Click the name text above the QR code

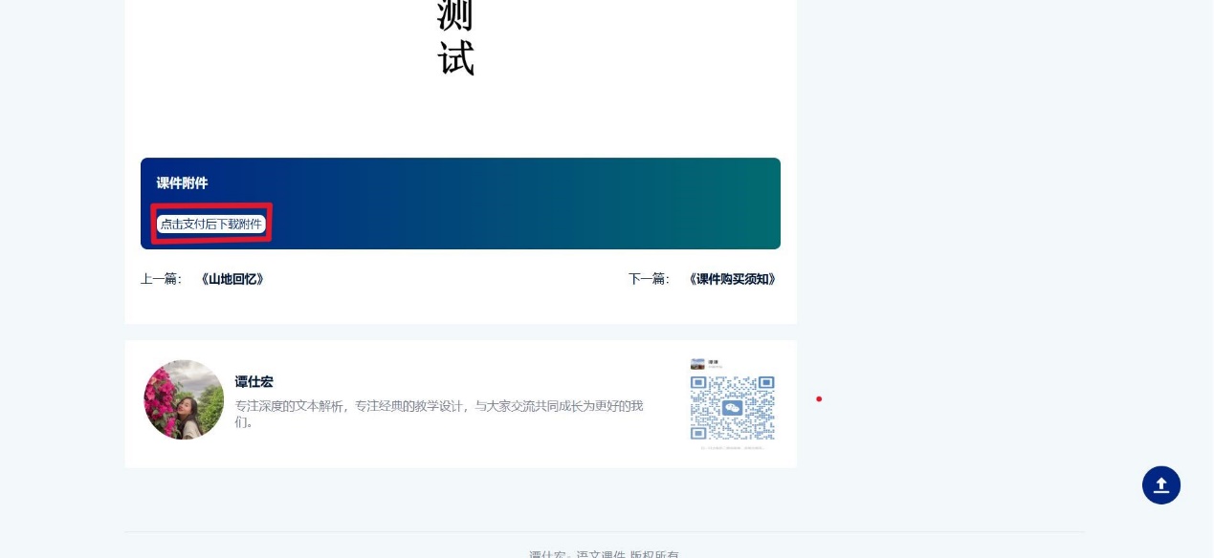(x=715, y=362)
